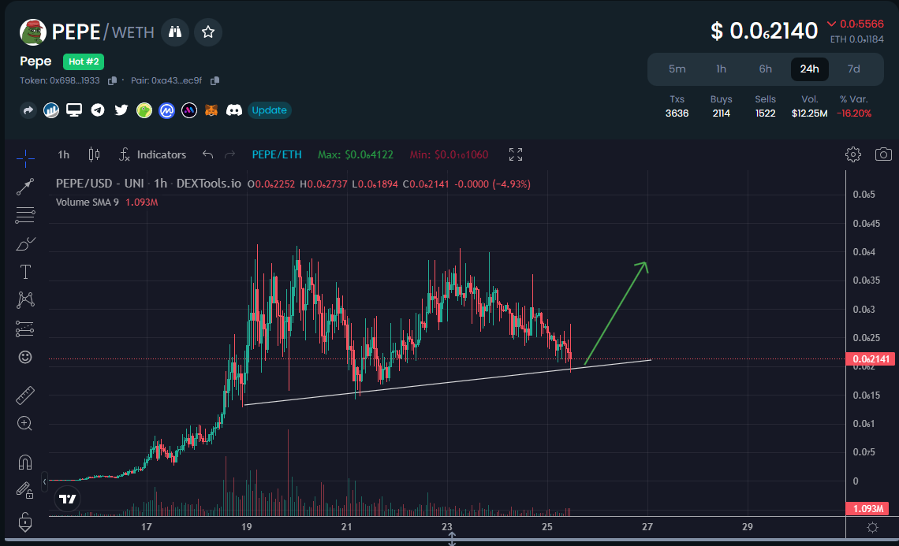This screenshot has height=546, width=899.
Task: Select the 24h timeframe tab
Action: click(810, 69)
